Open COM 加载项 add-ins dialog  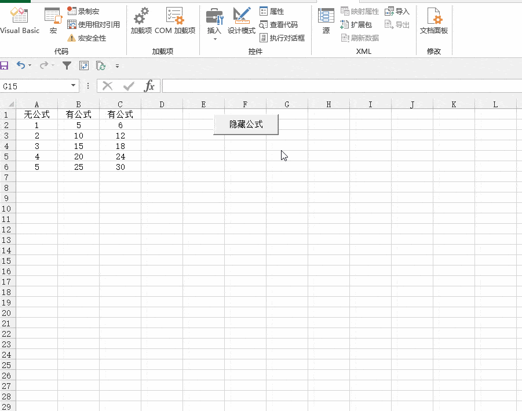click(175, 21)
